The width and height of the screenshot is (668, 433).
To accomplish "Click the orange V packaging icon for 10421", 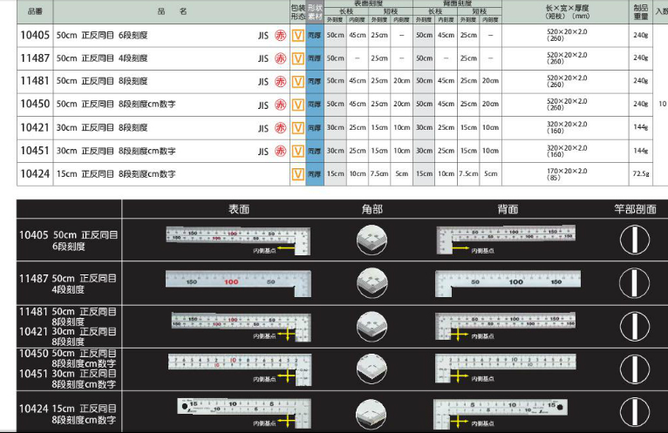I will [x=297, y=128].
